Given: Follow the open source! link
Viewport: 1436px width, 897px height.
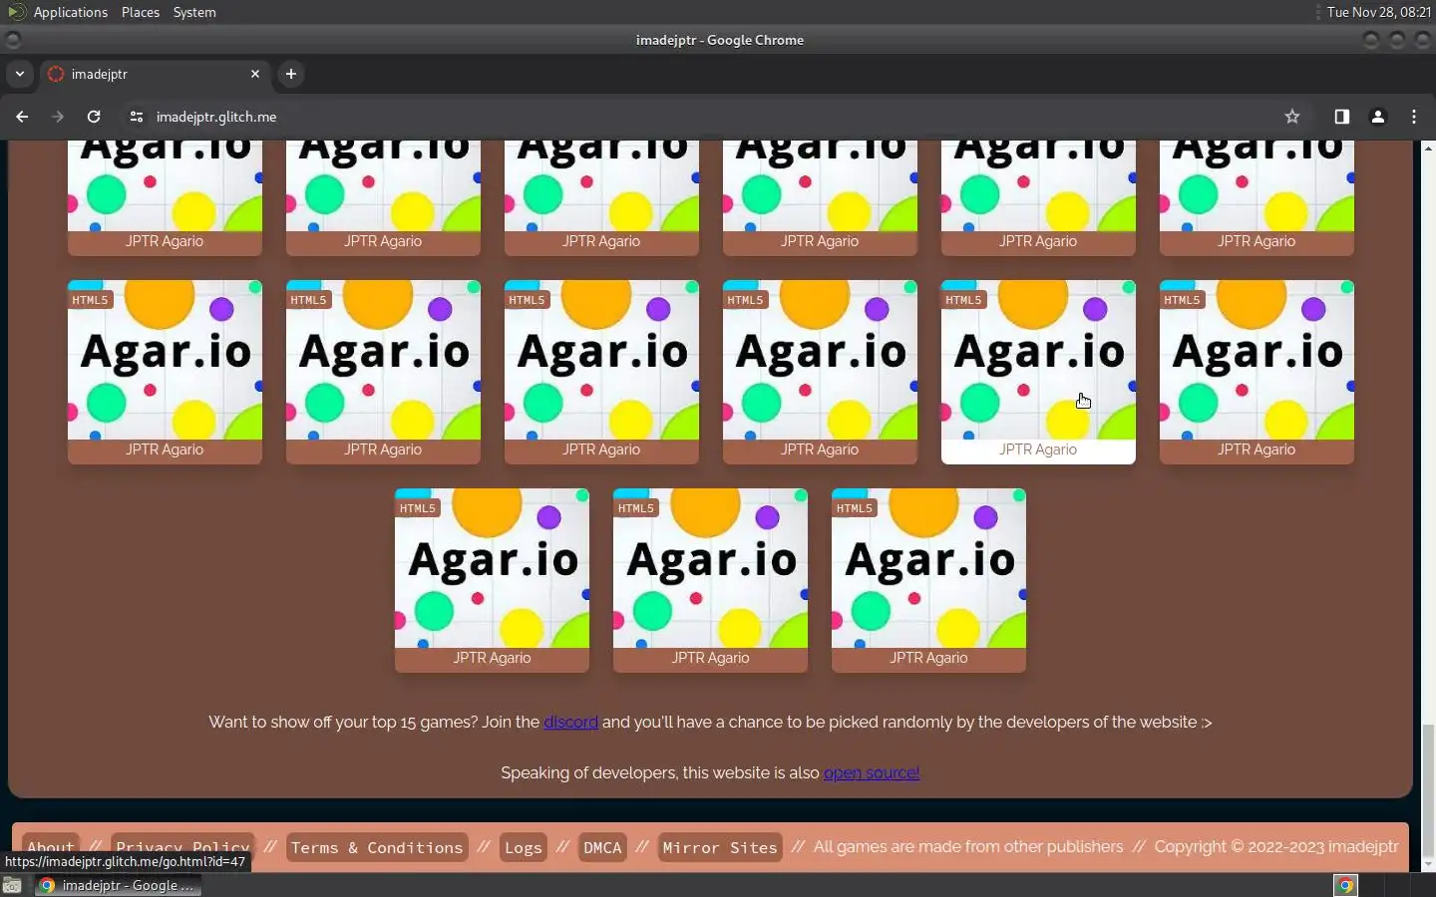Looking at the screenshot, I should pos(872,772).
